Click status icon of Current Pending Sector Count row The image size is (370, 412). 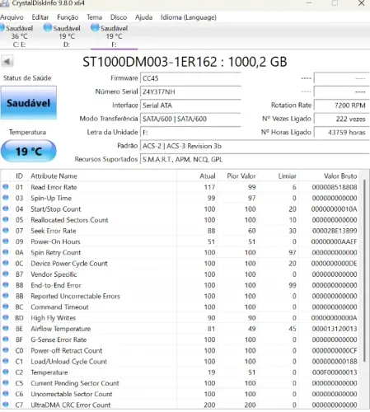point(6,383)
